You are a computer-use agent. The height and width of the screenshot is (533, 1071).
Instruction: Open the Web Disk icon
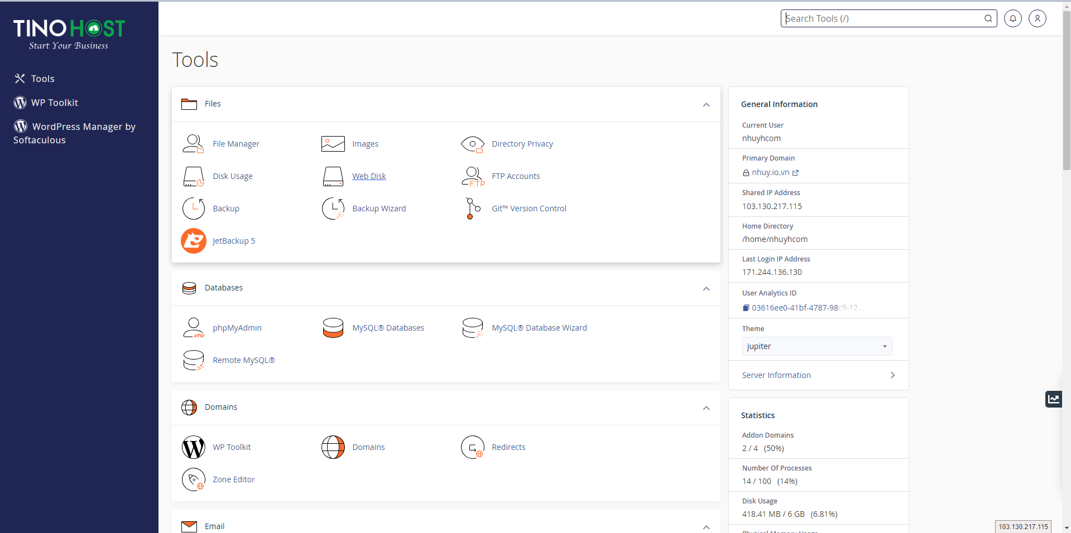pyautogui.click(x=333, y=176)
